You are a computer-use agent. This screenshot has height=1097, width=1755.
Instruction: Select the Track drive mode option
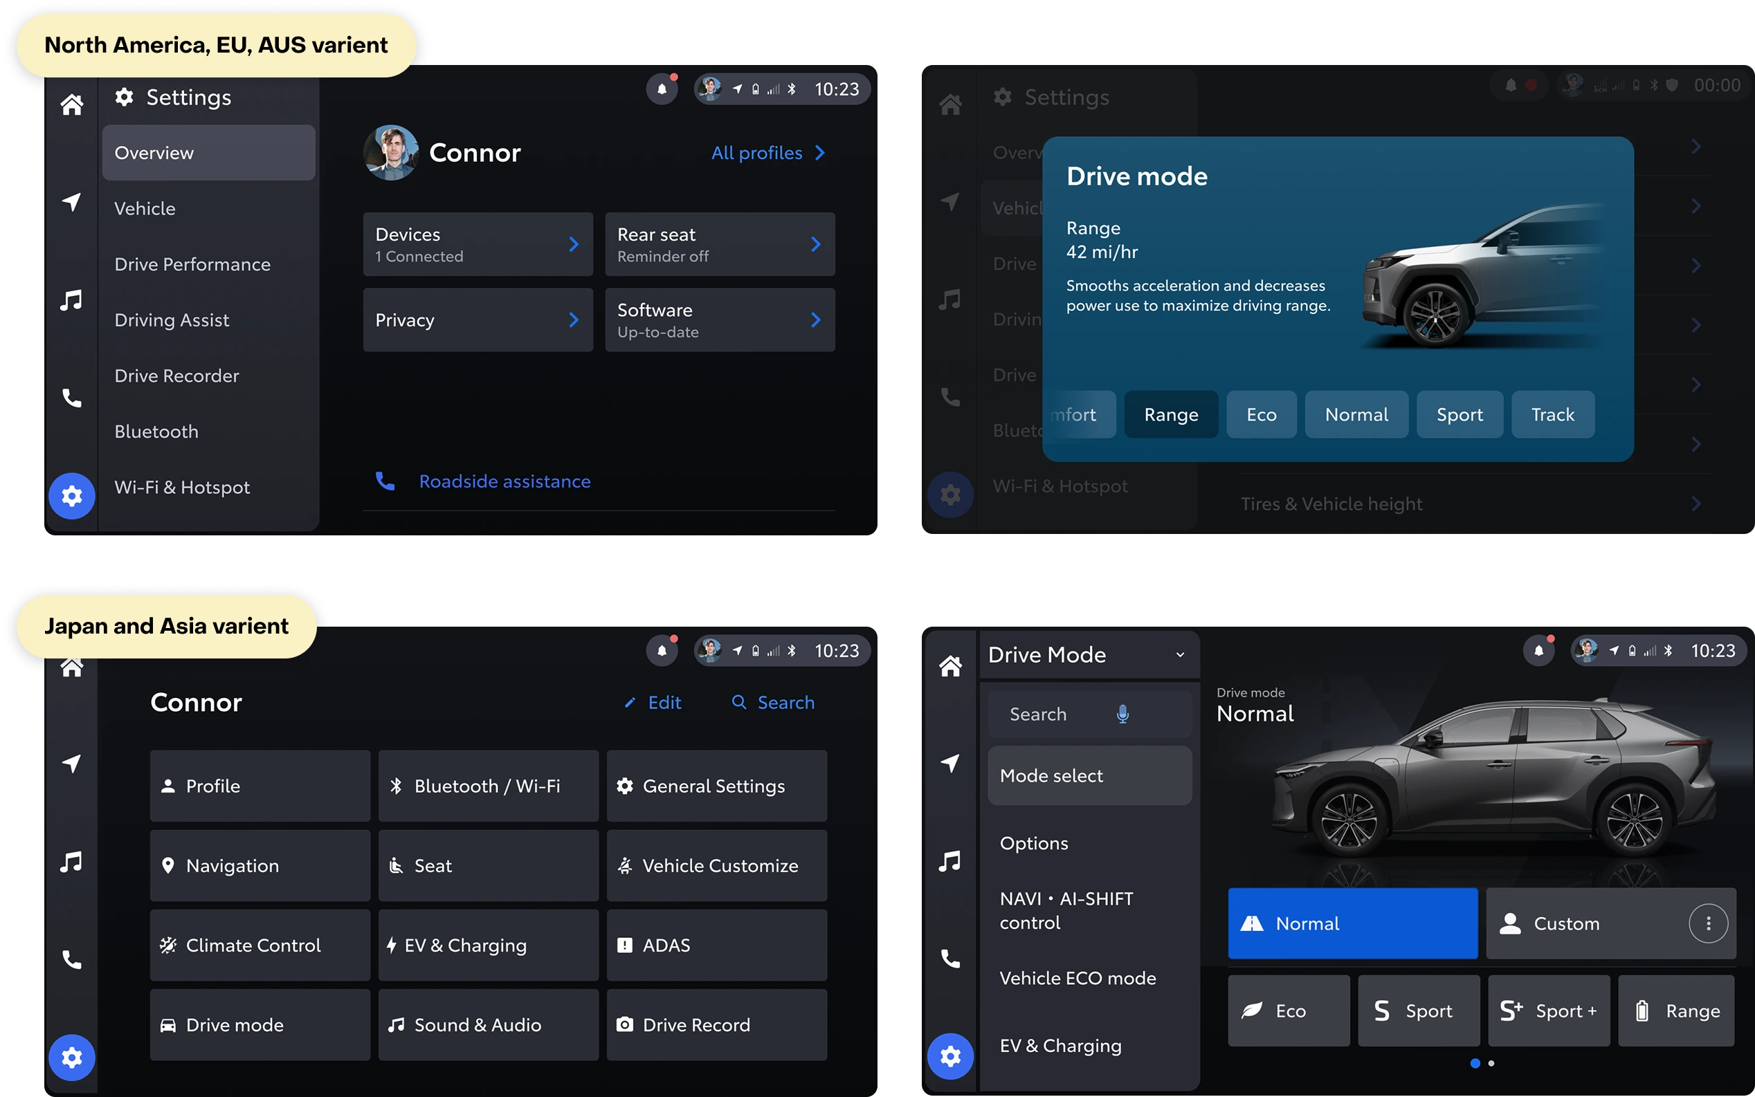[1552, 414]
